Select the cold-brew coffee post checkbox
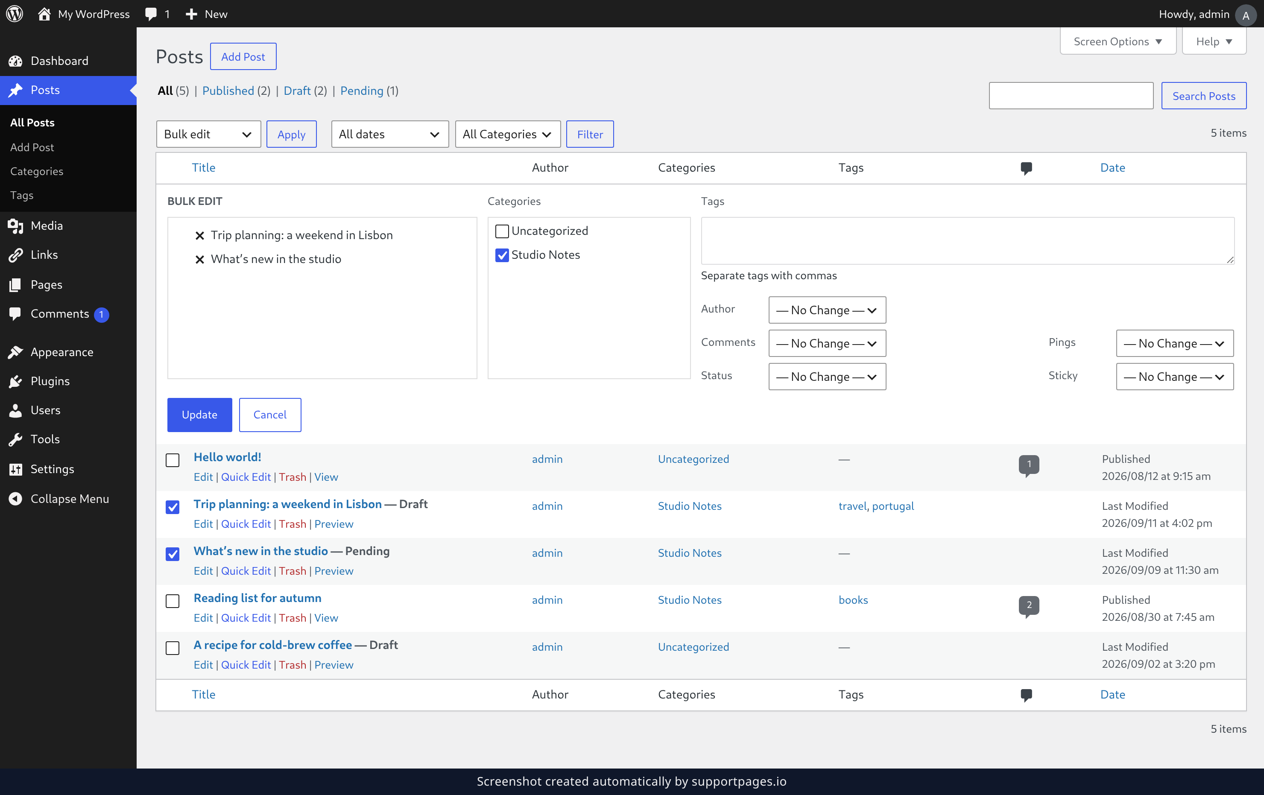1264x795 pixels. pos(172,648)
